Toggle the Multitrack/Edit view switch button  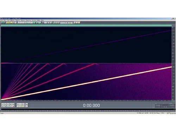(3, 23)
